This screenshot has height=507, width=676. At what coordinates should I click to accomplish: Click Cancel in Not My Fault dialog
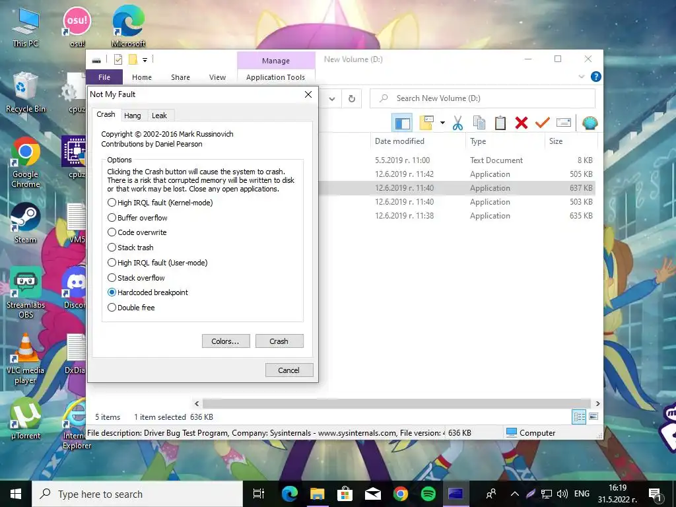click(289, 370)
